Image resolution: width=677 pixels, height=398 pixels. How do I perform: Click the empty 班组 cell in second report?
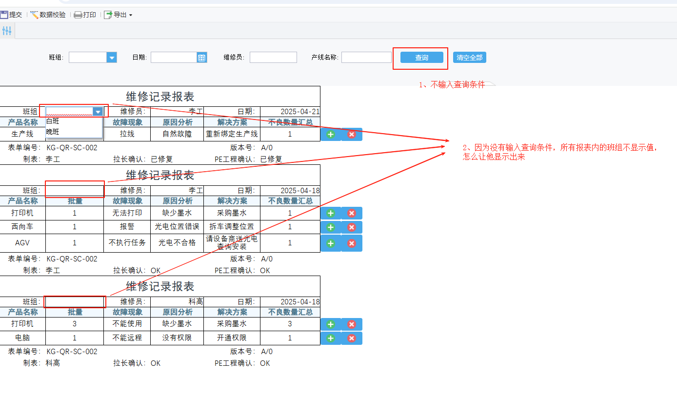[x=75, y=191]
